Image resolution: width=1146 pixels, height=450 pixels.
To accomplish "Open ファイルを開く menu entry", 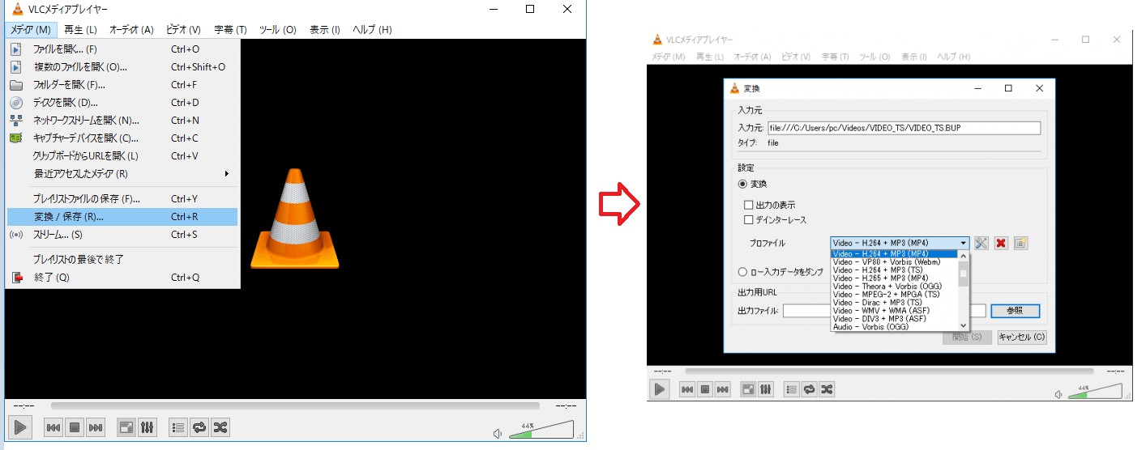I will tap(122, 49).
